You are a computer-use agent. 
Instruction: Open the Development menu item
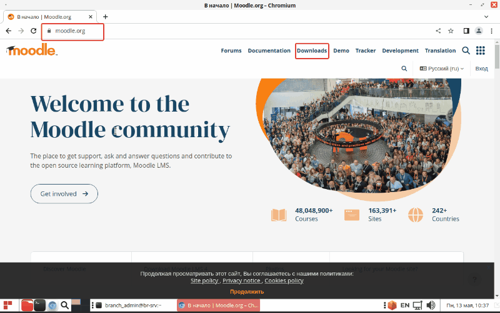click(x=400, y=51)
